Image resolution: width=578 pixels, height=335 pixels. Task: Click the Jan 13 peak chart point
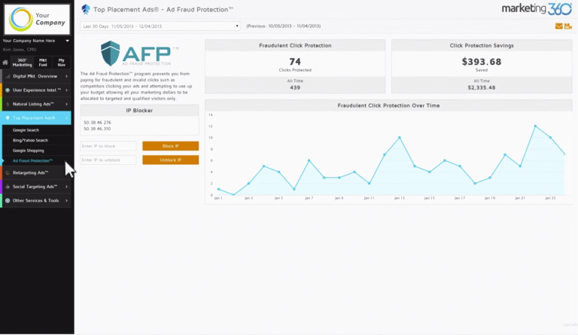tap(399, 138)
